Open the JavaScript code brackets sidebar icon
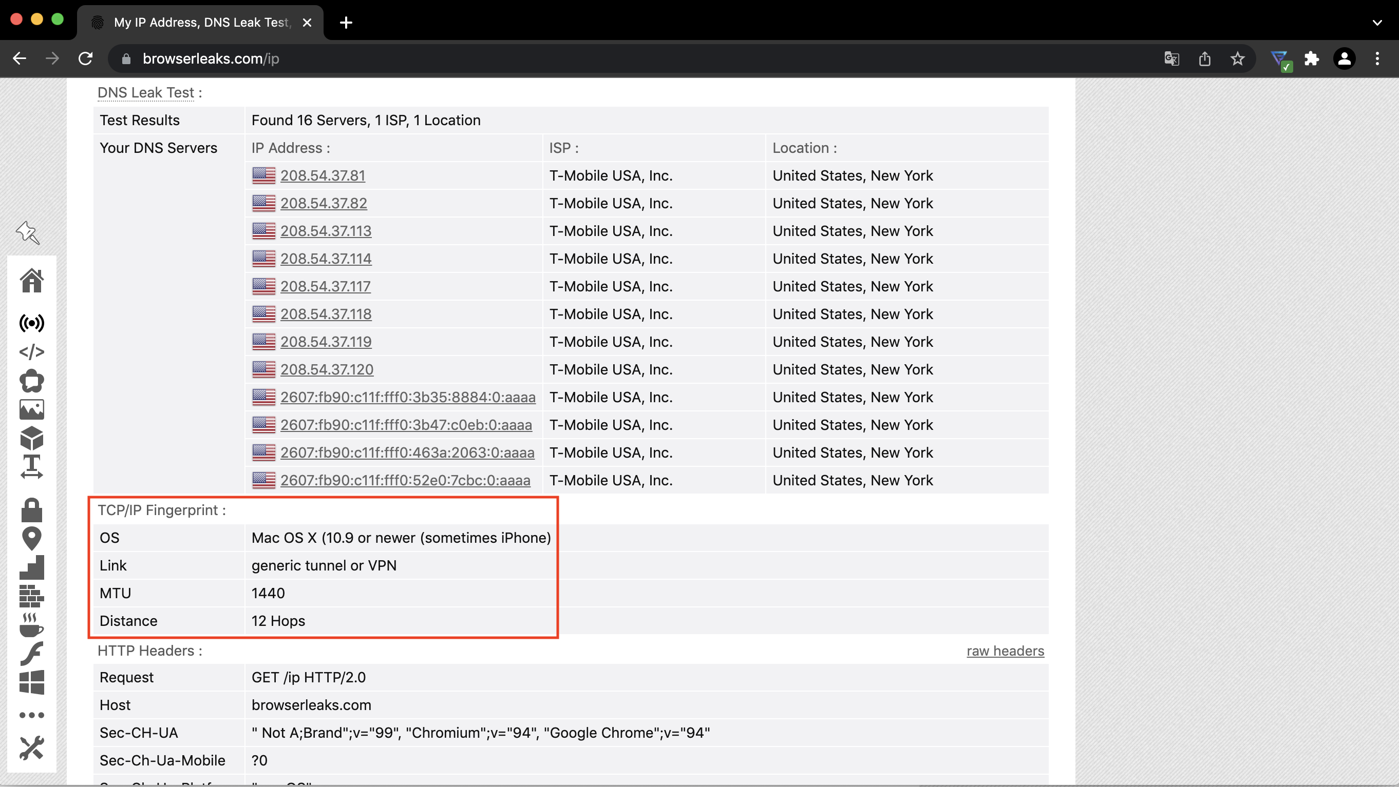Screen dimensions: 1399x787 tap(31, 352)
